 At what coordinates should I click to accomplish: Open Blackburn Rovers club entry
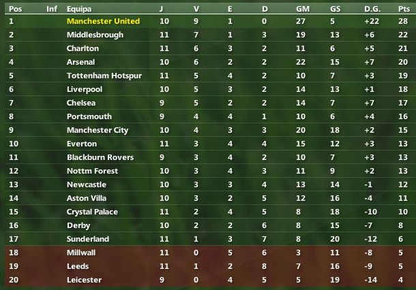pos(100,157)
